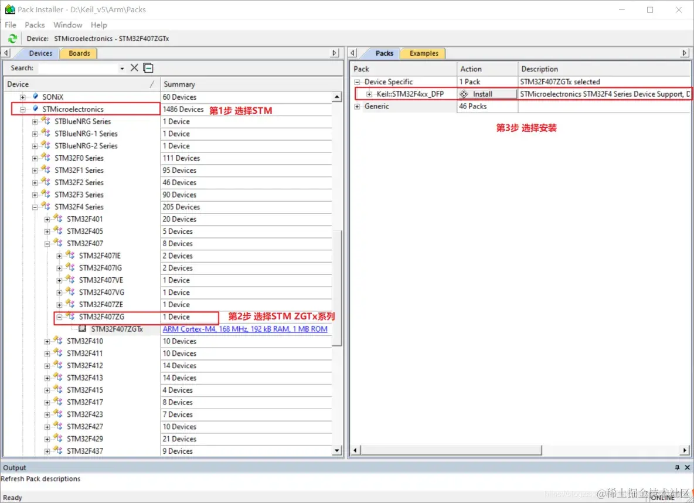694x503 pixels.
Task: Collapse the STMicroelectronics vendor node
Action: [23, 110]
